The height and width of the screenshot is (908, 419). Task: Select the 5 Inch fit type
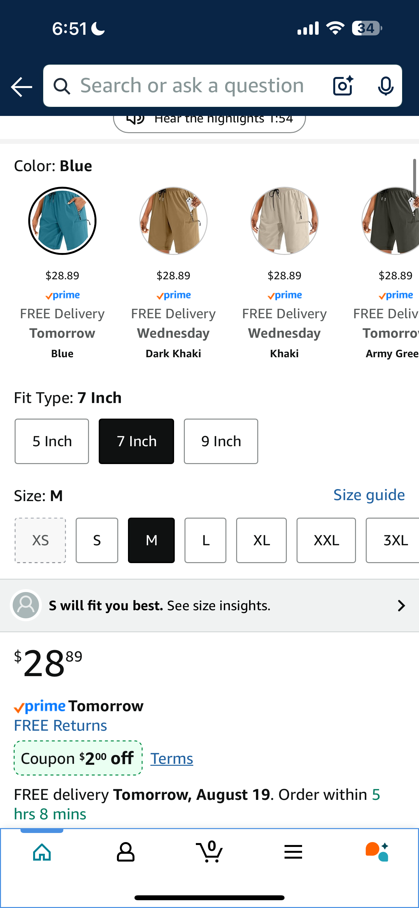(52, 441)
